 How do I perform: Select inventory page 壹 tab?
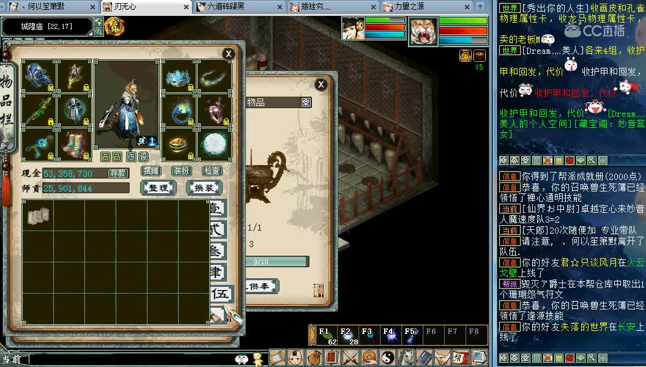point(218,209)
